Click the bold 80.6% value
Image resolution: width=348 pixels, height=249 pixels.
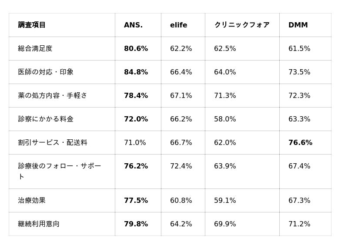click(x=136, y=48)
